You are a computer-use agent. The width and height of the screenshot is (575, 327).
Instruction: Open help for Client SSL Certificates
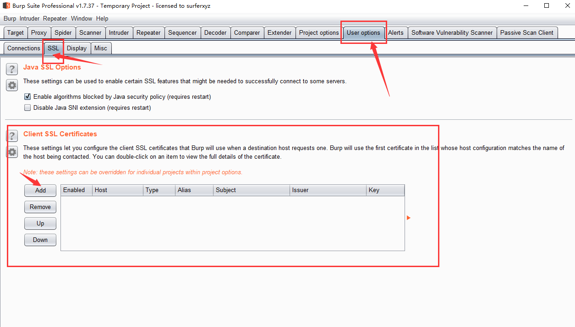pyautogui.click(x=12, y=136)
